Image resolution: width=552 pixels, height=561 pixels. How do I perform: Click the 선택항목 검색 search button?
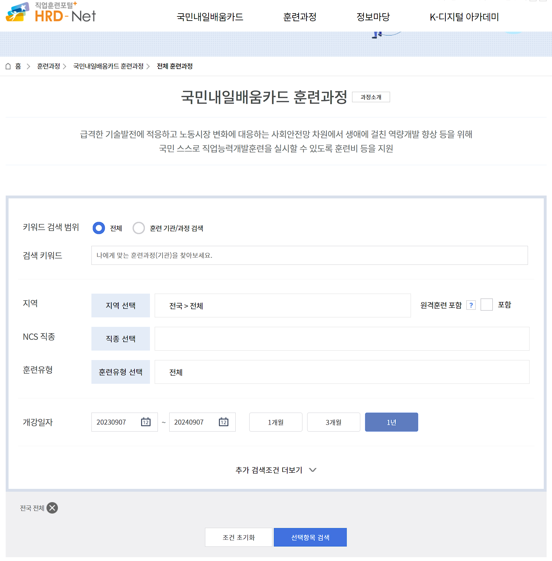[x=310, y=537]
